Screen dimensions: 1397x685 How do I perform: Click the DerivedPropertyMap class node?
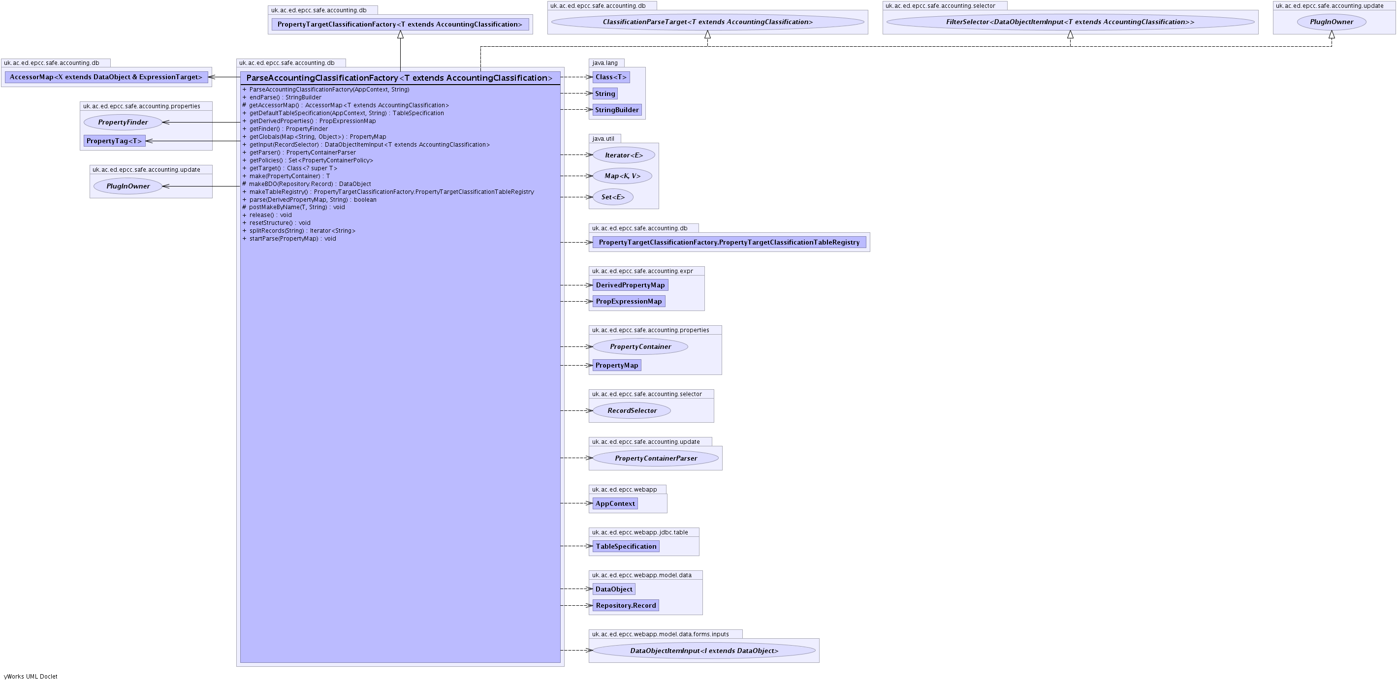point(630,285)
